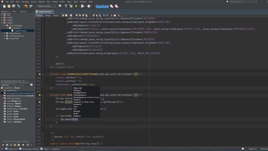Image resolution: width=268 pixels, height=151 pixels.
Task: Open the default config dropdown
Action: (46, 6)
